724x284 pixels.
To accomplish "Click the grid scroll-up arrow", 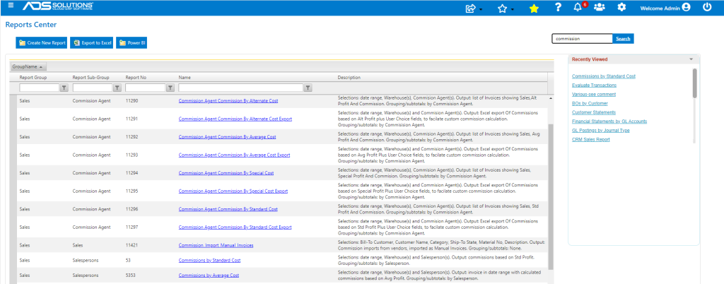I will (550, 98).
